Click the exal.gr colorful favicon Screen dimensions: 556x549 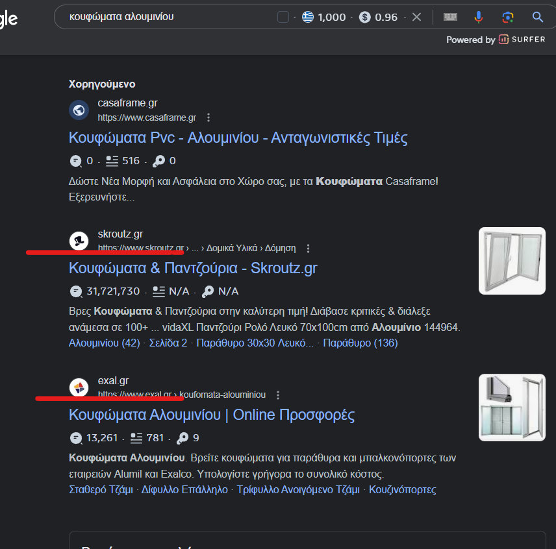[79, 387]
